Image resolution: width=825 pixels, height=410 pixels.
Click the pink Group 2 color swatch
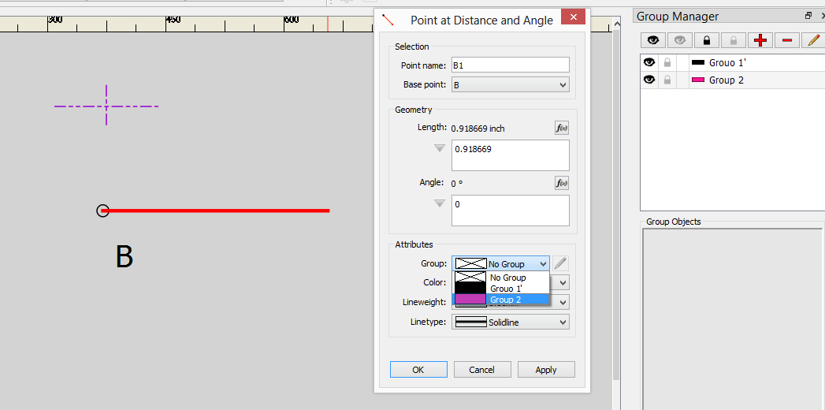[x=698, y=80]
